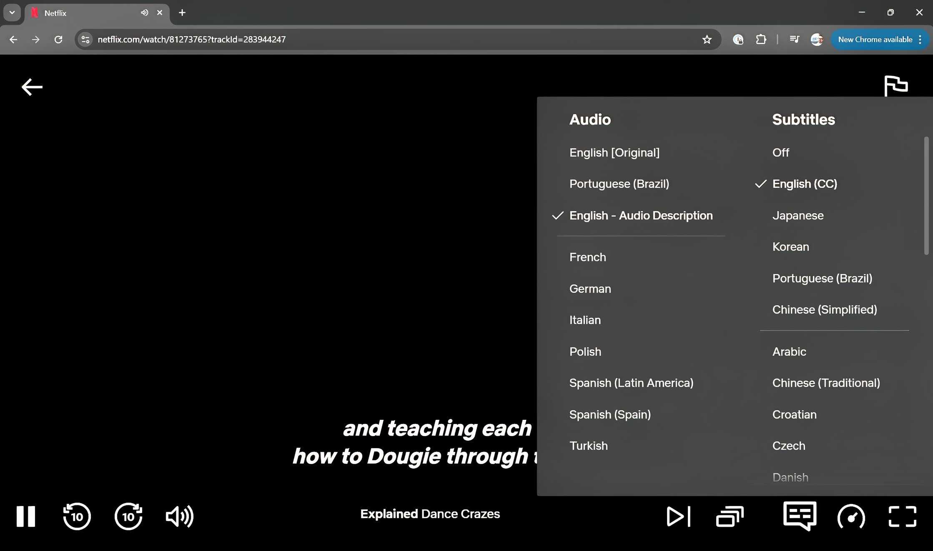Viewport: 933px width, 551px height.
Task: Select Arabic subtitles
Action: tap(789, 352)
